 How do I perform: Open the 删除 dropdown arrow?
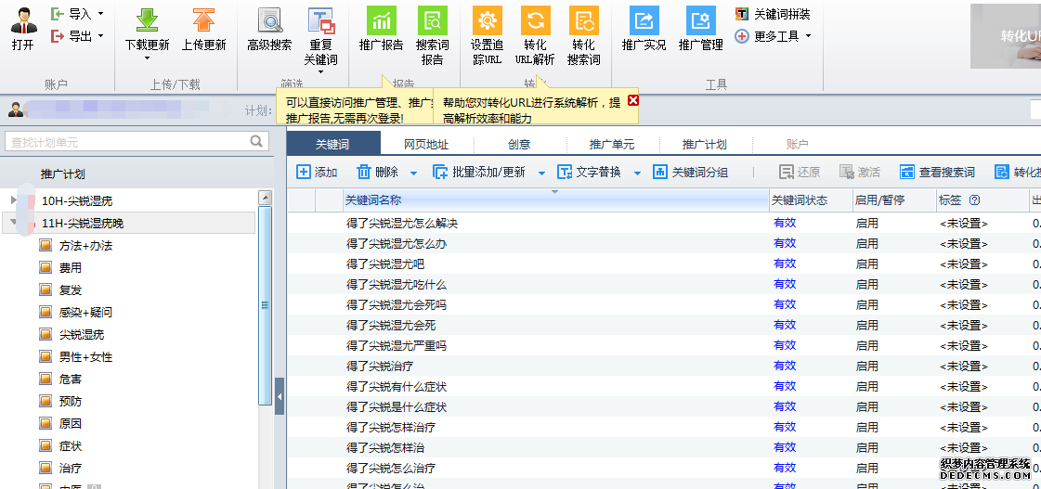414,173
